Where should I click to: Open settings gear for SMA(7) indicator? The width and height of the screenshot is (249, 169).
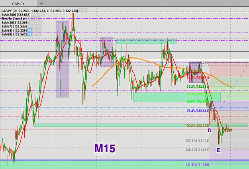pyautogui.click(x=34, y=26)
